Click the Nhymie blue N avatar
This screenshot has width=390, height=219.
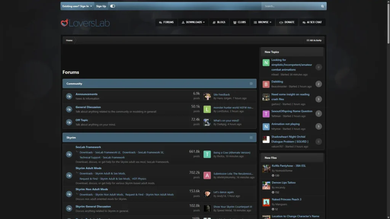click(266, 127)
